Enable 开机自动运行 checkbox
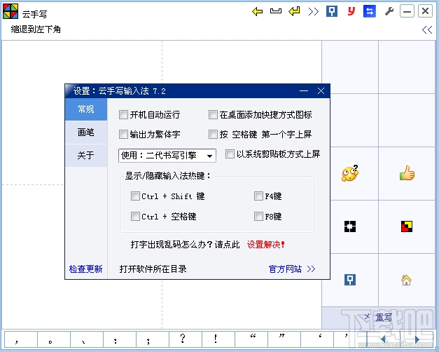Viewport: 439px width, 352px height. [123, 114]
